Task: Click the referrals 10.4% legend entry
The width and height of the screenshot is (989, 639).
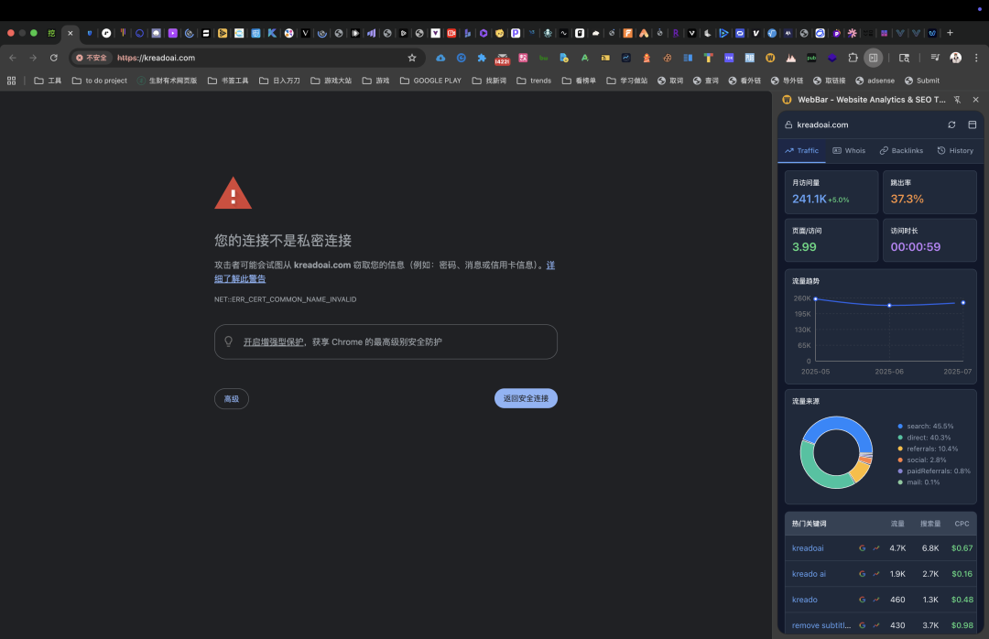Action: point(928,449)
